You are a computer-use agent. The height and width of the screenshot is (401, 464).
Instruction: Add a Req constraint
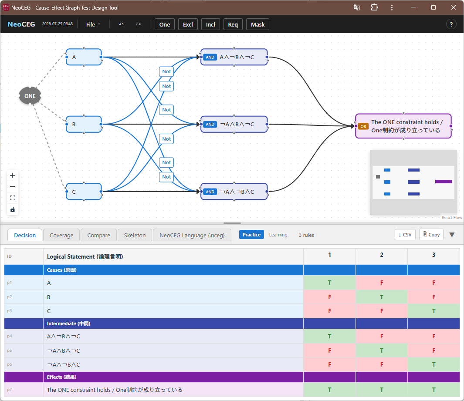point(233,24)
